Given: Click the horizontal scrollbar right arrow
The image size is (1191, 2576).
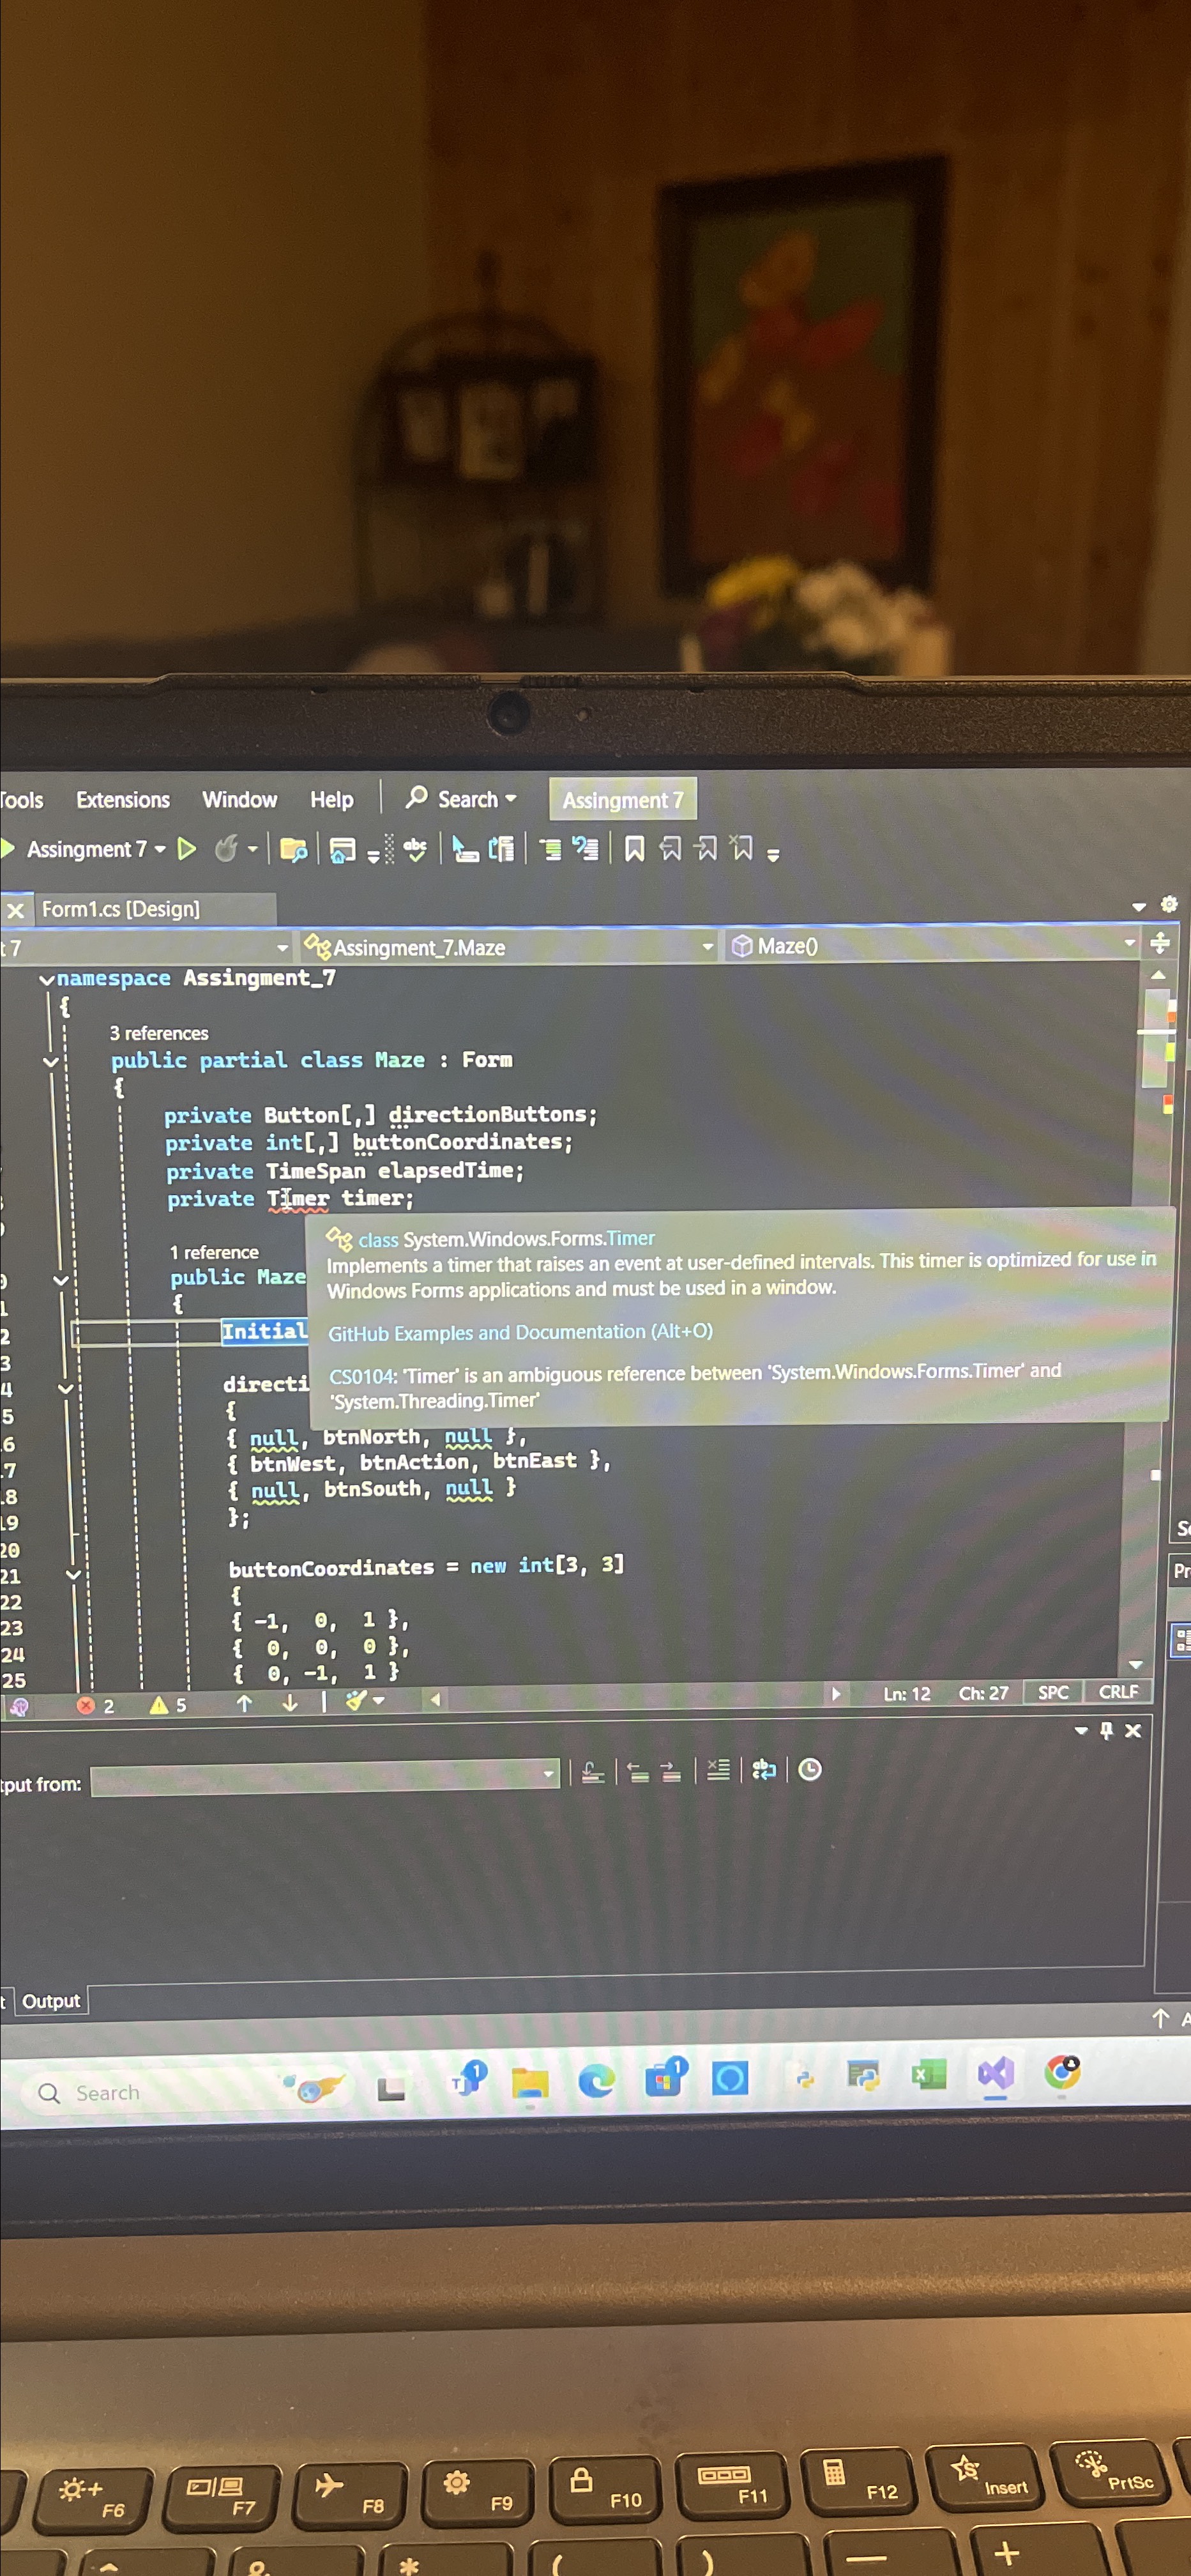Looking at the screenshot, I should pyautogui.click(x=837, y=1694).
